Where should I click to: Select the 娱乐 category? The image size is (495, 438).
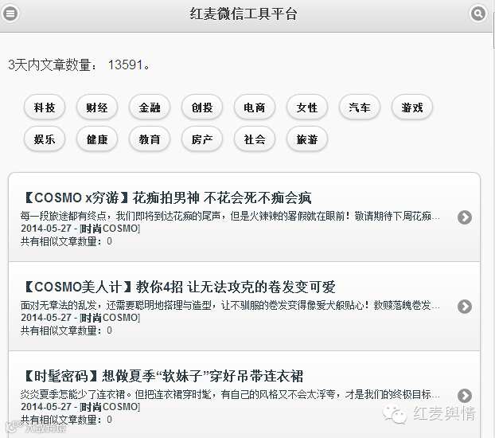45,139
